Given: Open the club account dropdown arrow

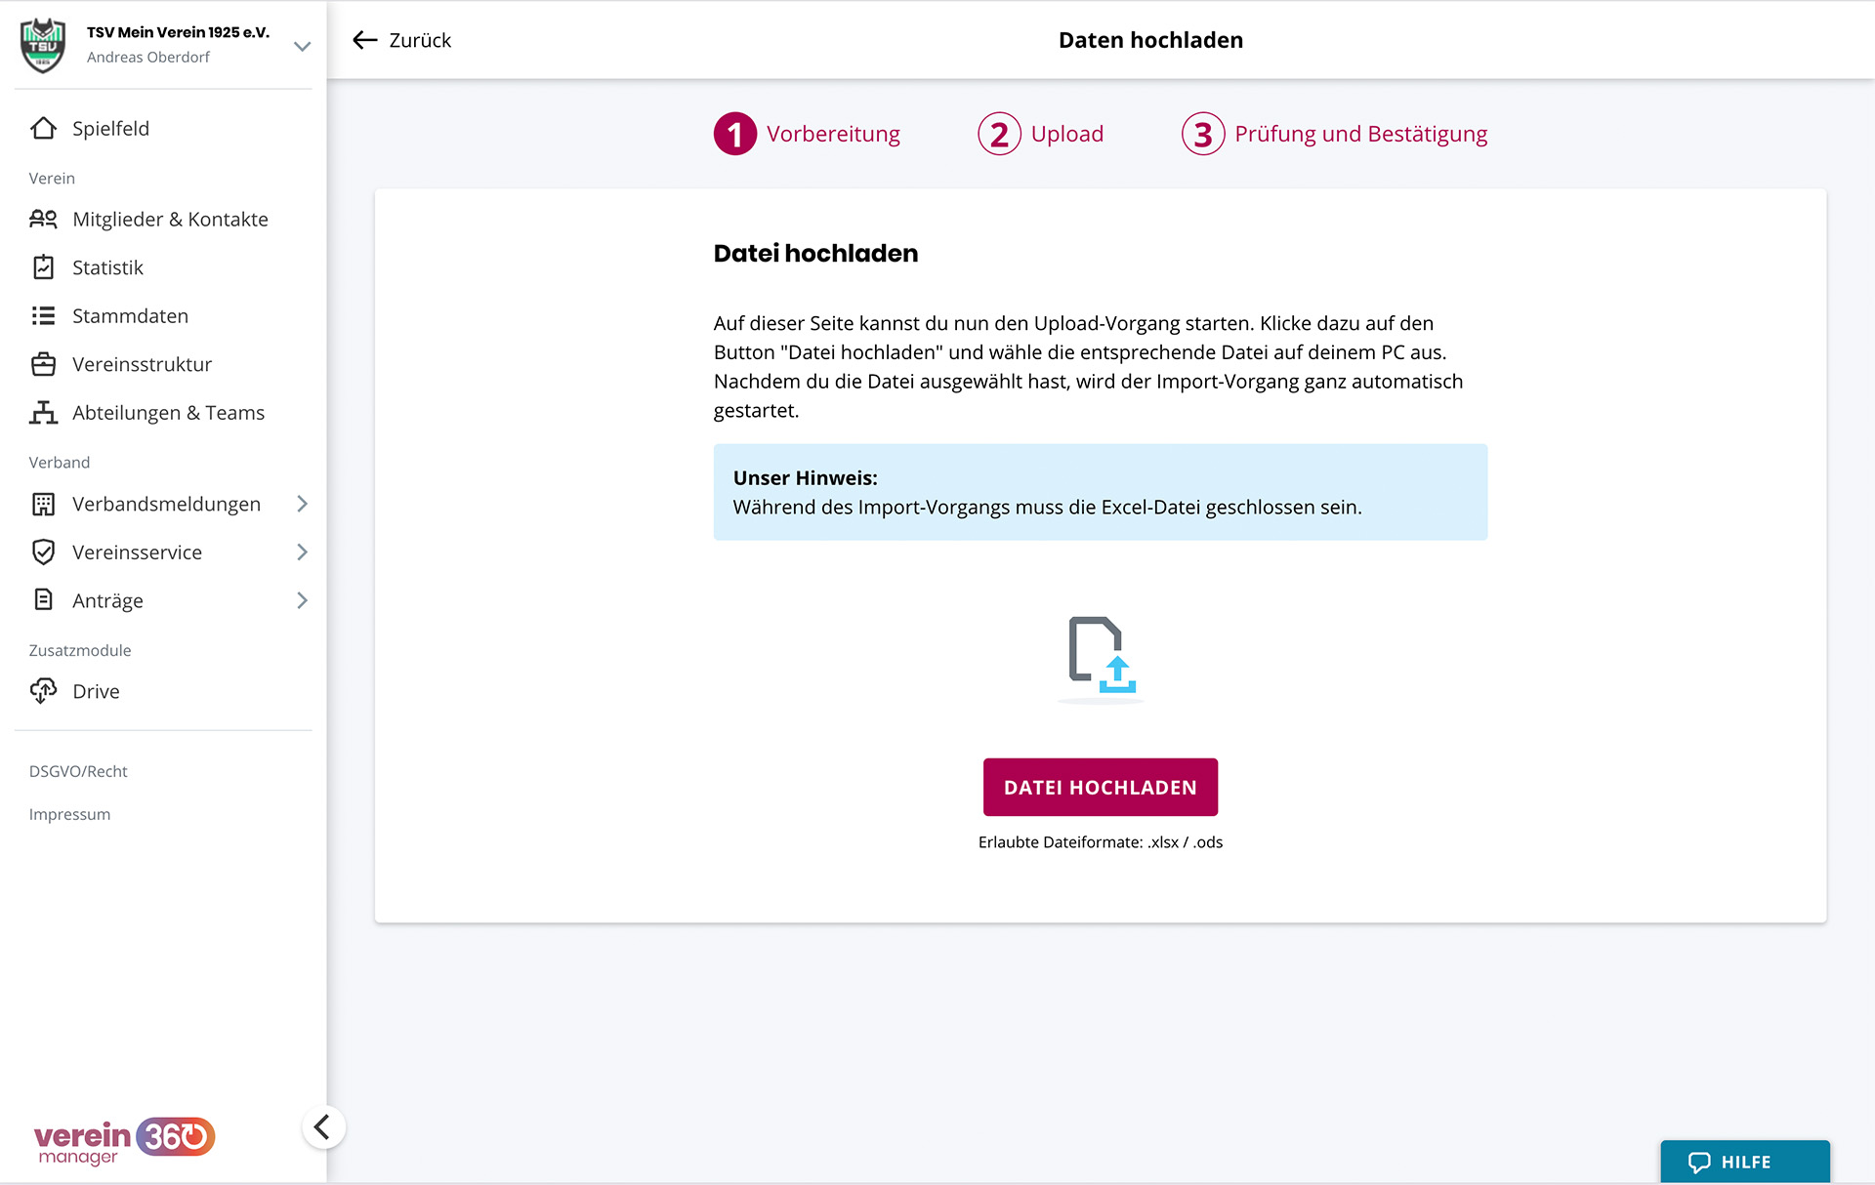Looking at the screenshot, I should coord(302,46).
